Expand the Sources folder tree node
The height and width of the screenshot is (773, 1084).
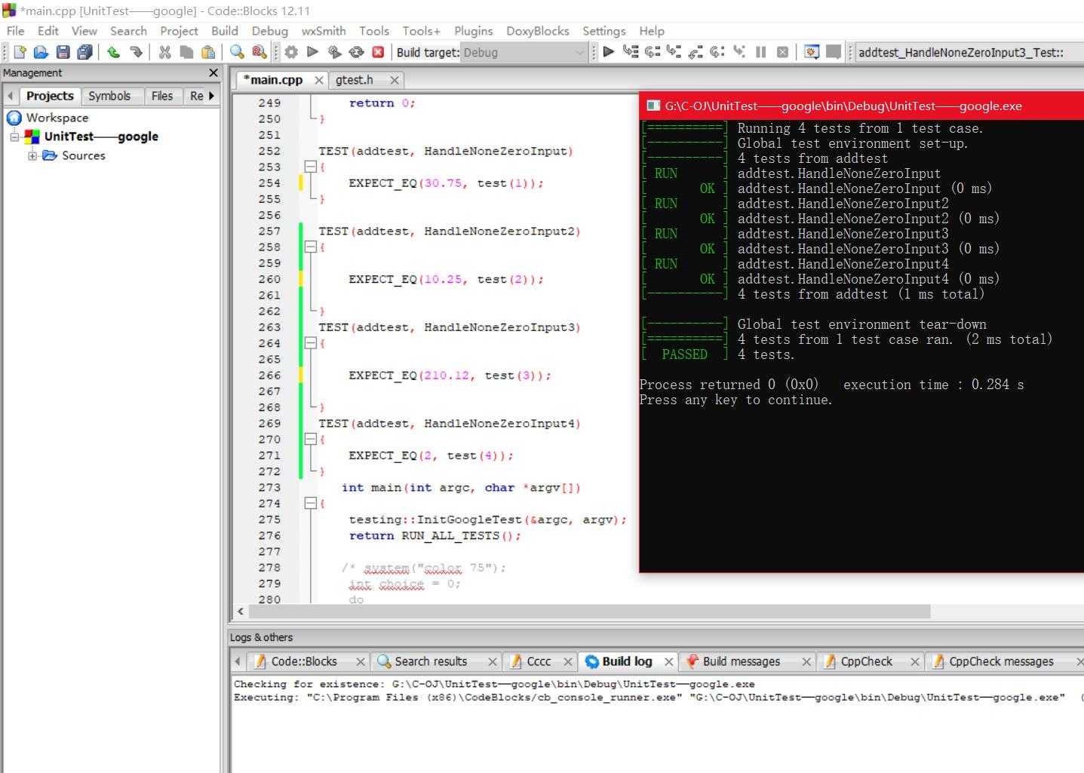click(x=32, y=155)
